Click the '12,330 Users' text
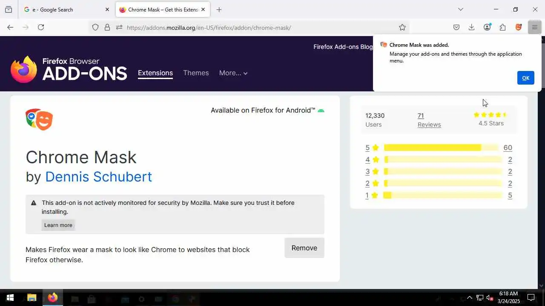545x306 pixels. tap(375, 120)
